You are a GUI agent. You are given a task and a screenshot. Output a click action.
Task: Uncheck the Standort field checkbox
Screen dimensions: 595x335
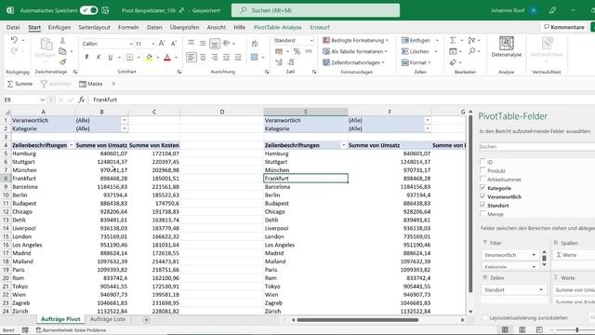[x=483, y=205]
